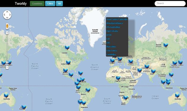Show All trends button
This screenshot has height=111, width=187.
pyautogui.click(x=59, y=4)
